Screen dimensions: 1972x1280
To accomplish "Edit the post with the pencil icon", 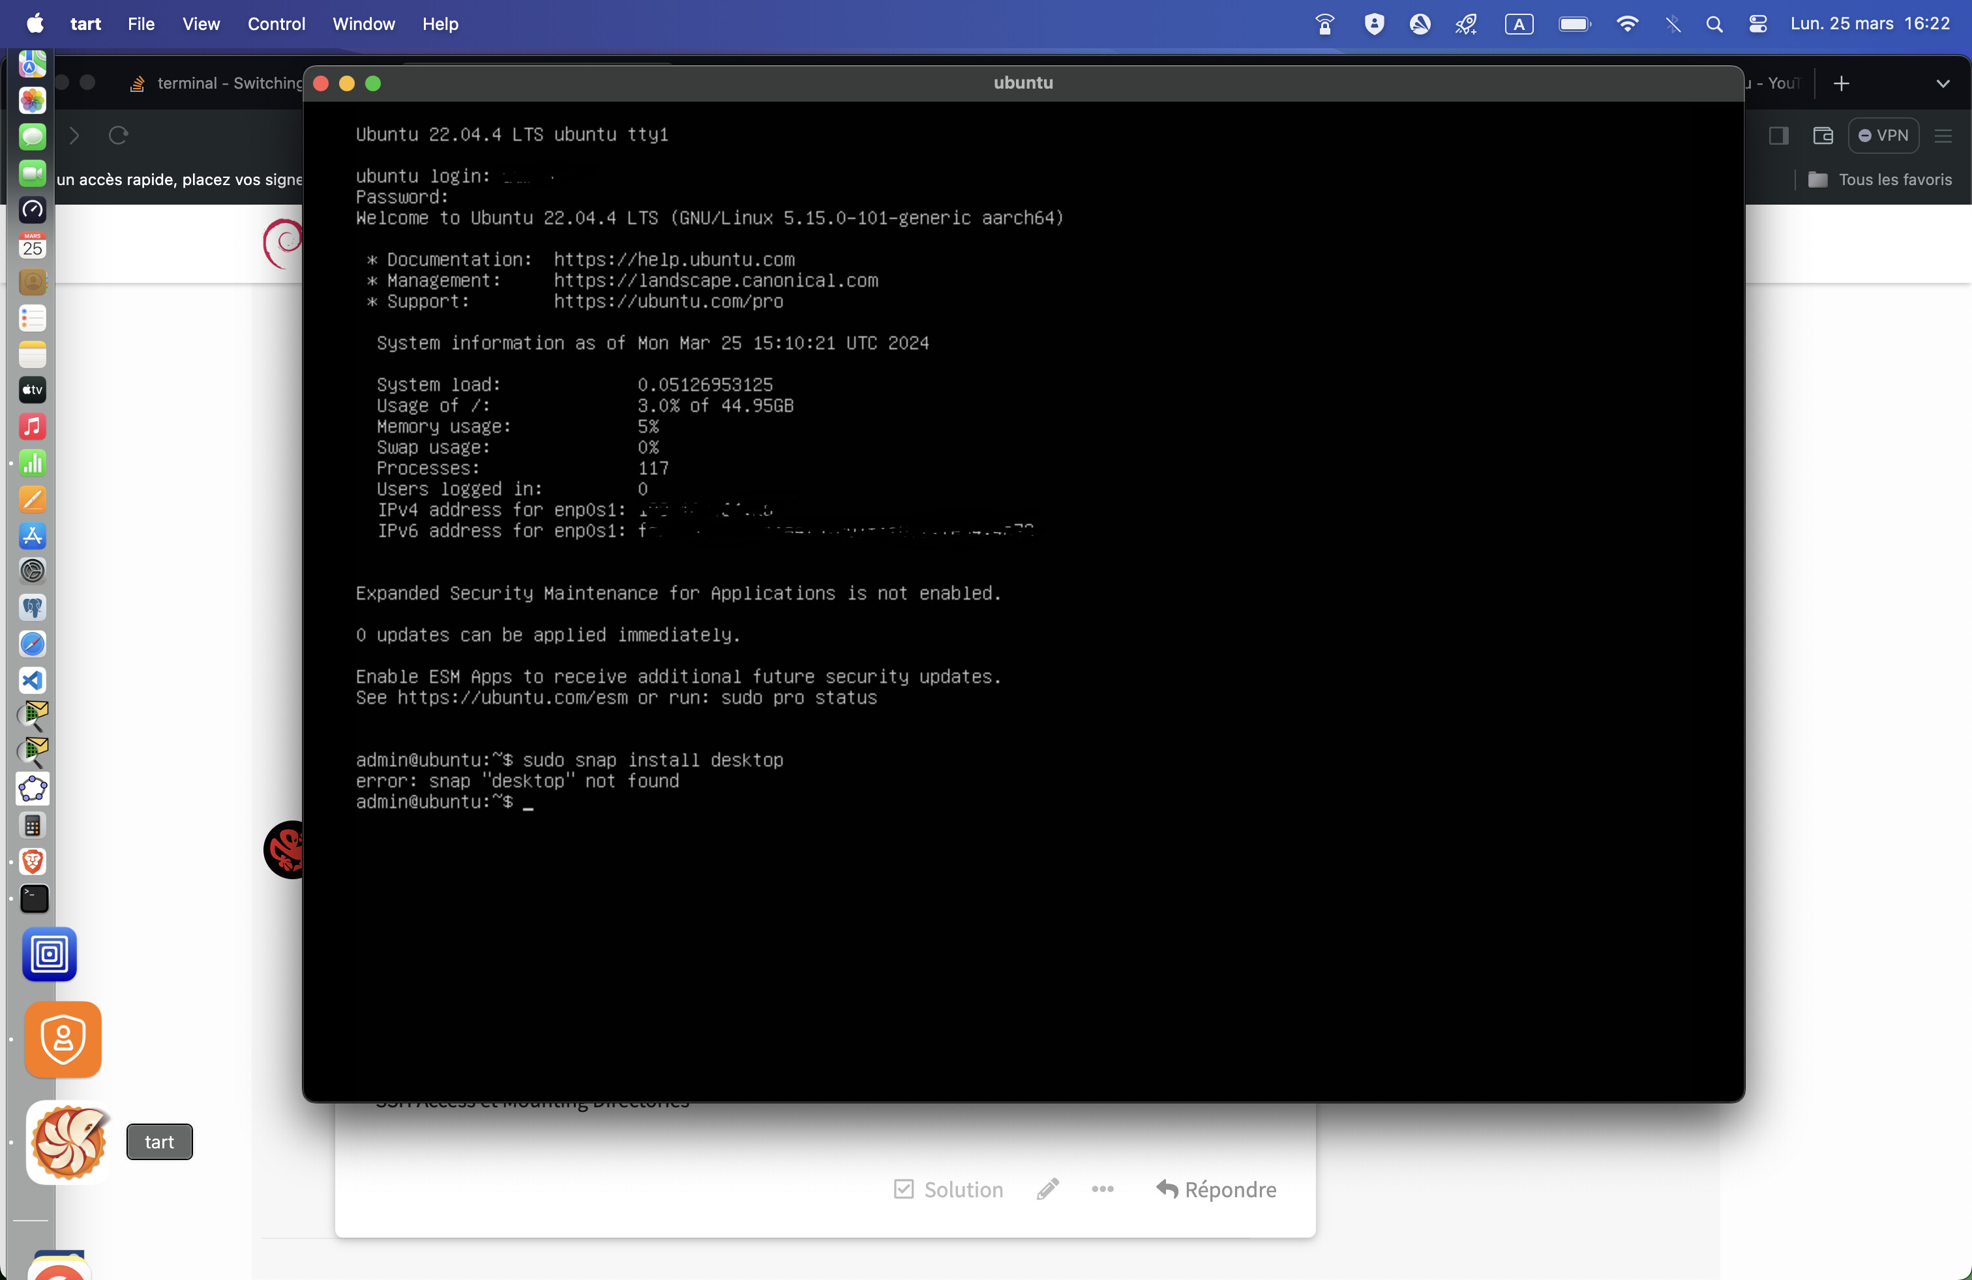I will point(1047,1189).
